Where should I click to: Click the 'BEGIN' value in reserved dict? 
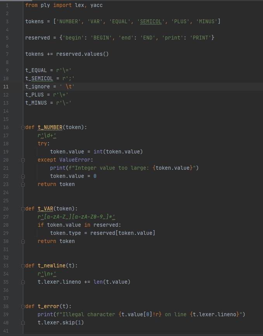101,38
